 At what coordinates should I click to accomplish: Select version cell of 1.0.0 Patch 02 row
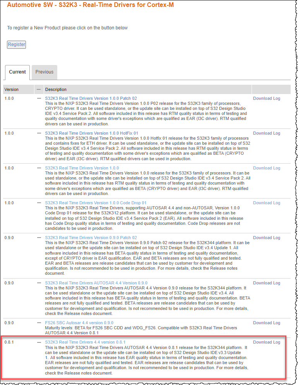pyautogui.click(x=9, y=98)
